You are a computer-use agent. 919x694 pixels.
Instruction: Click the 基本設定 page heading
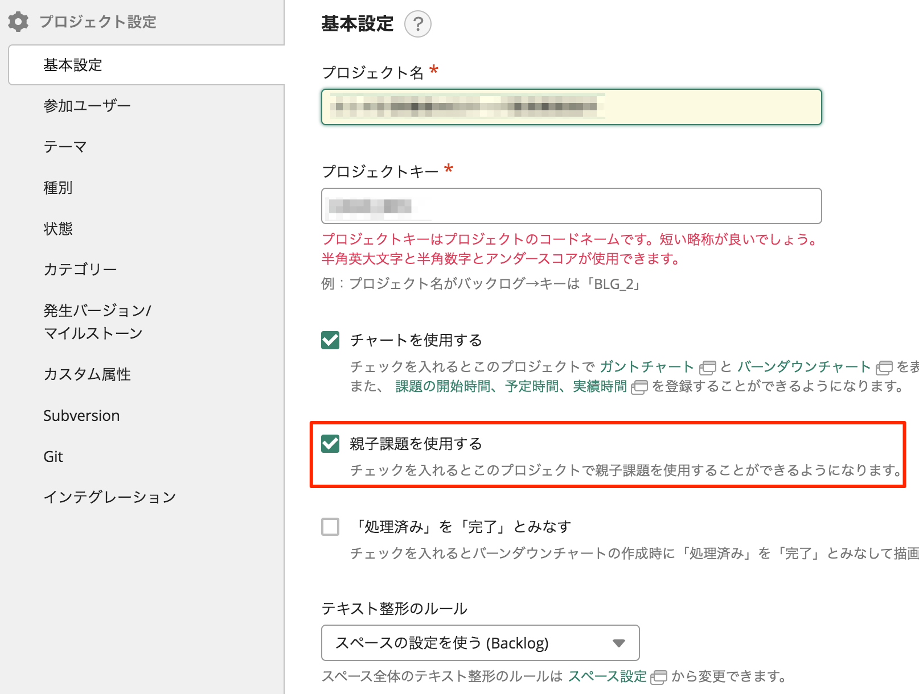358,24
